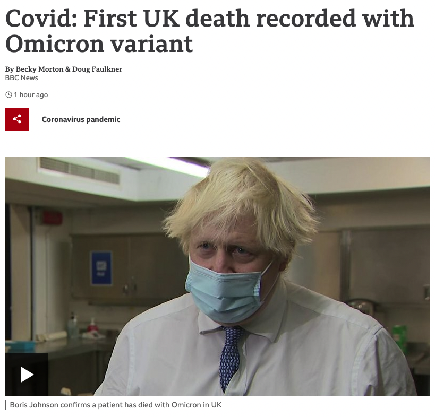Screen dimensions: 435x417
Task: Click the ceiling air vent in video
Action: pyautogui.click(x=79, y=171)
